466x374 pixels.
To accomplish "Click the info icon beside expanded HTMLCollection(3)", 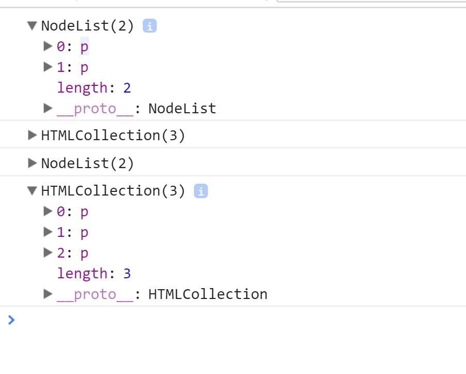I will (200, 190).
